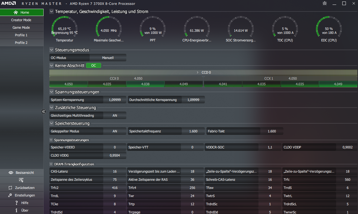Open the Hilfe help page
The width and height of the screenshot is (358, 214).
pyautogui.click(x=22, y=203)
